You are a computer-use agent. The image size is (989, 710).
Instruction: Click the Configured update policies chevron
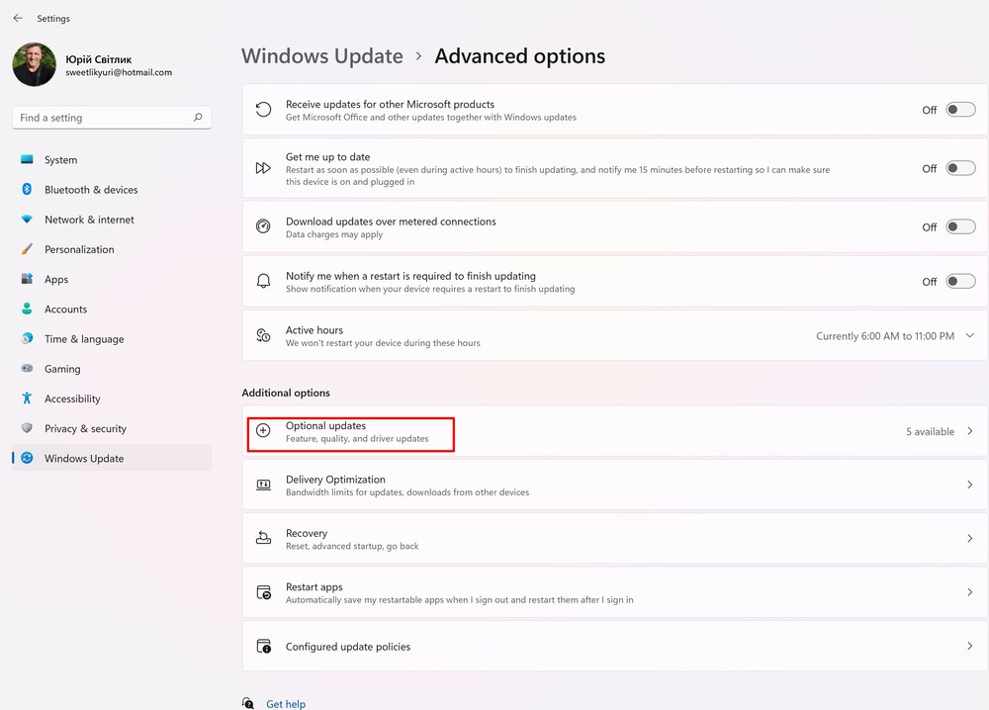[969, 646]
